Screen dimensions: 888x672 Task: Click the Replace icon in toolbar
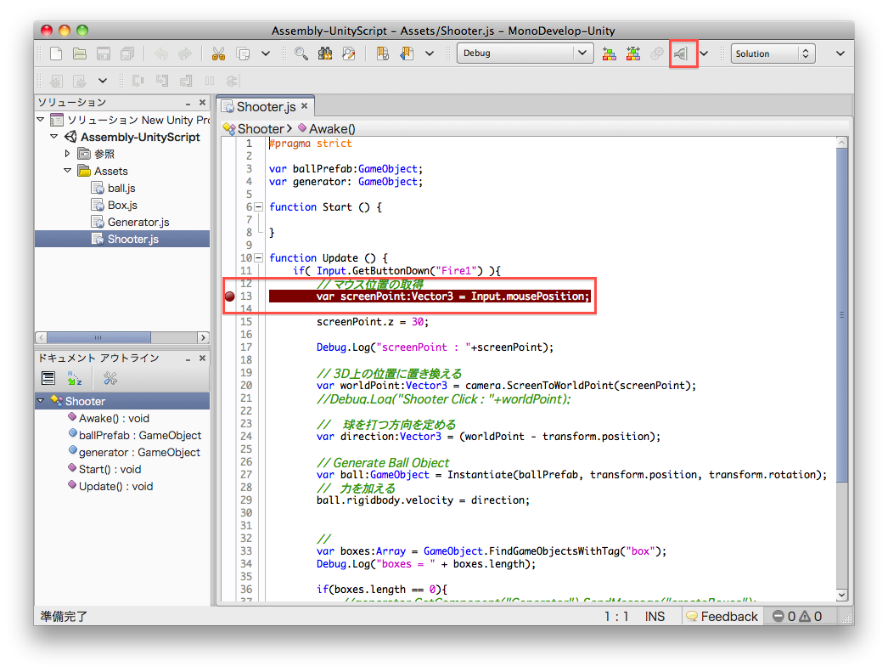(349, 54)
